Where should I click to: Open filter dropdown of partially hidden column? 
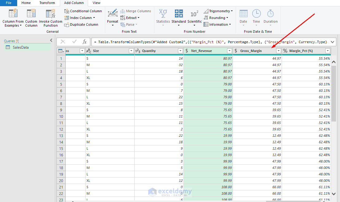pos(82,51)
